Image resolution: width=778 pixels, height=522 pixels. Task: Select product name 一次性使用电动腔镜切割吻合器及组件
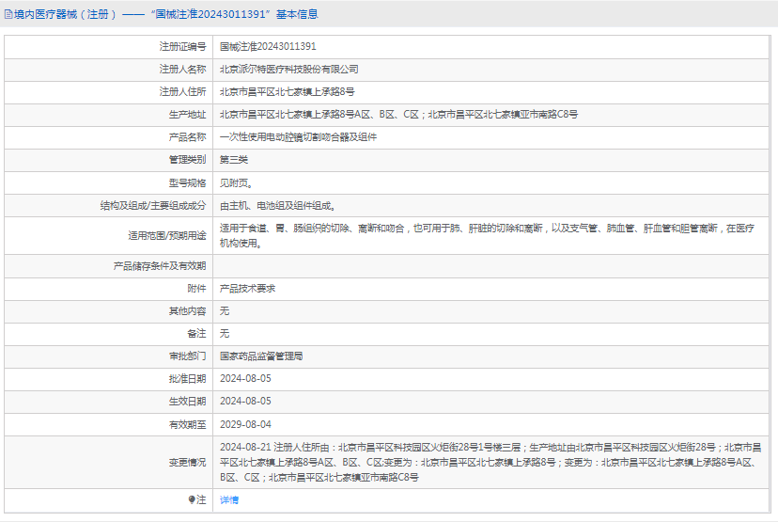(298, 137)
